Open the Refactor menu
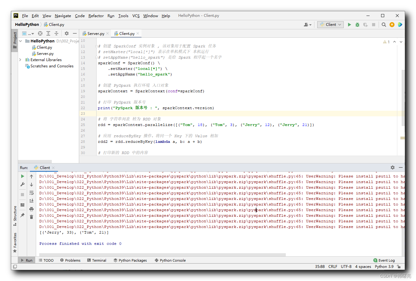The width and height of the screenshot is (416, 281). pos(96,16)
